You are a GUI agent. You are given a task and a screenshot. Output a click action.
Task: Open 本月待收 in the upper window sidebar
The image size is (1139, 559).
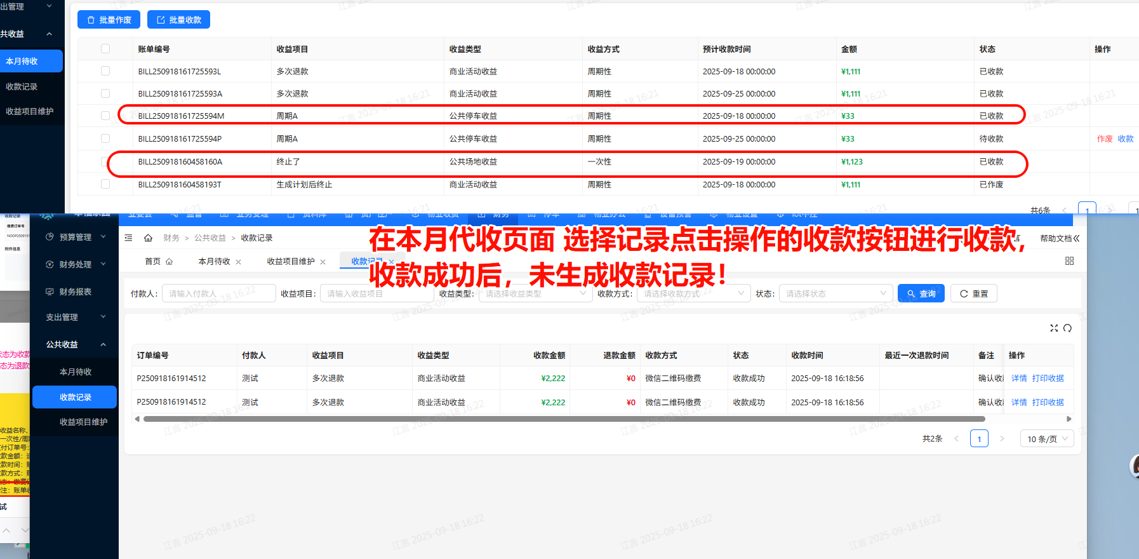pos(31,61)
